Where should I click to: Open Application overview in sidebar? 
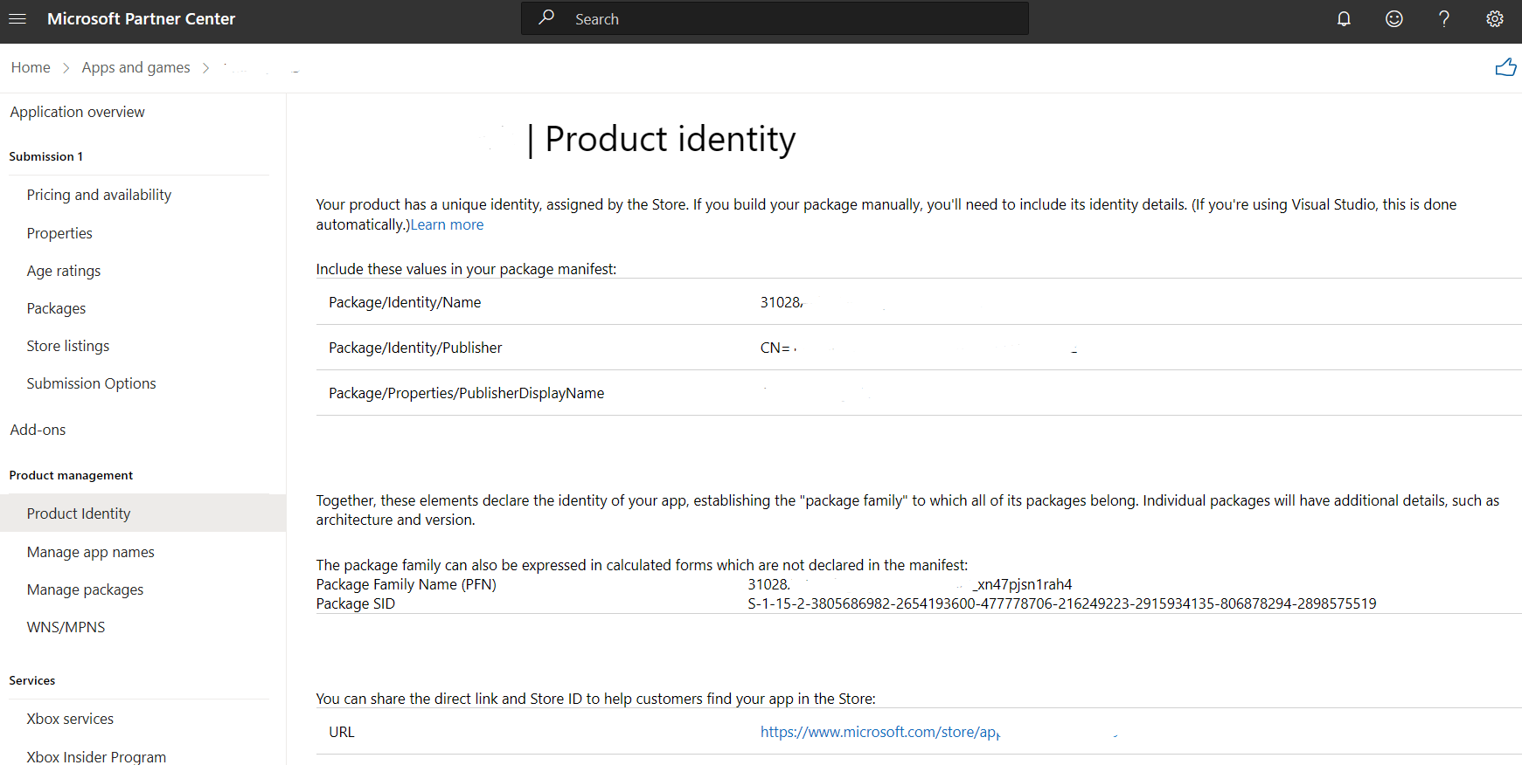pyautogui.click(x=78, y=112)
